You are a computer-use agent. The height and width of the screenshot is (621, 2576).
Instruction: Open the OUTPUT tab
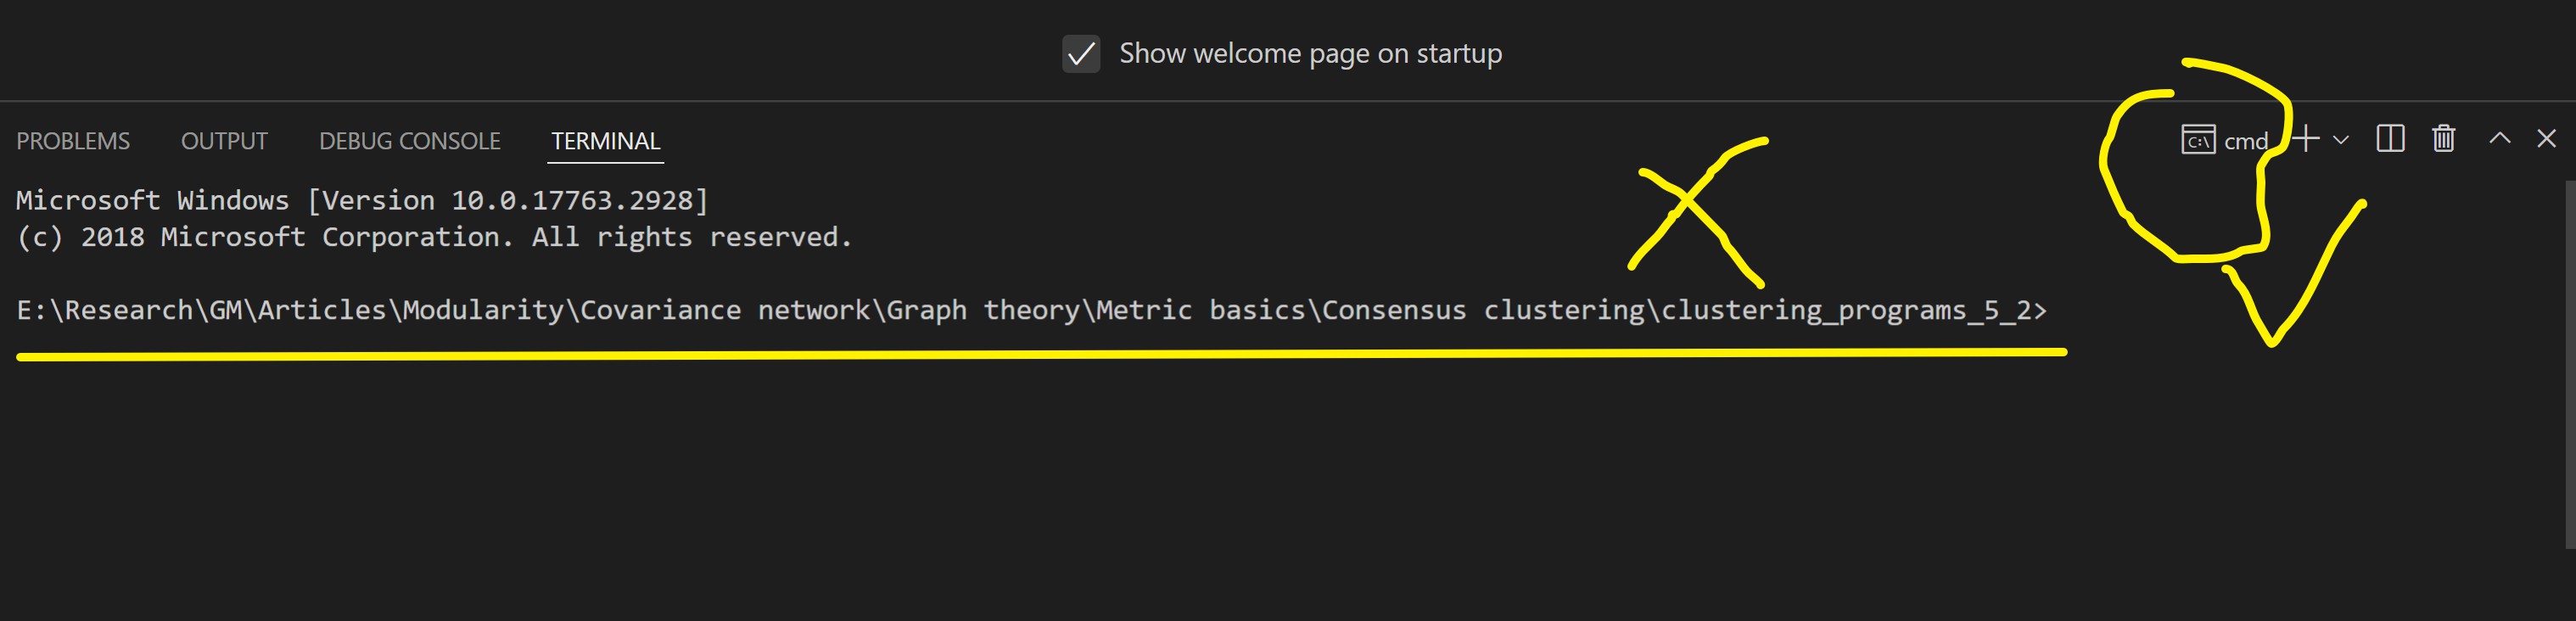[x=224, y=141]
